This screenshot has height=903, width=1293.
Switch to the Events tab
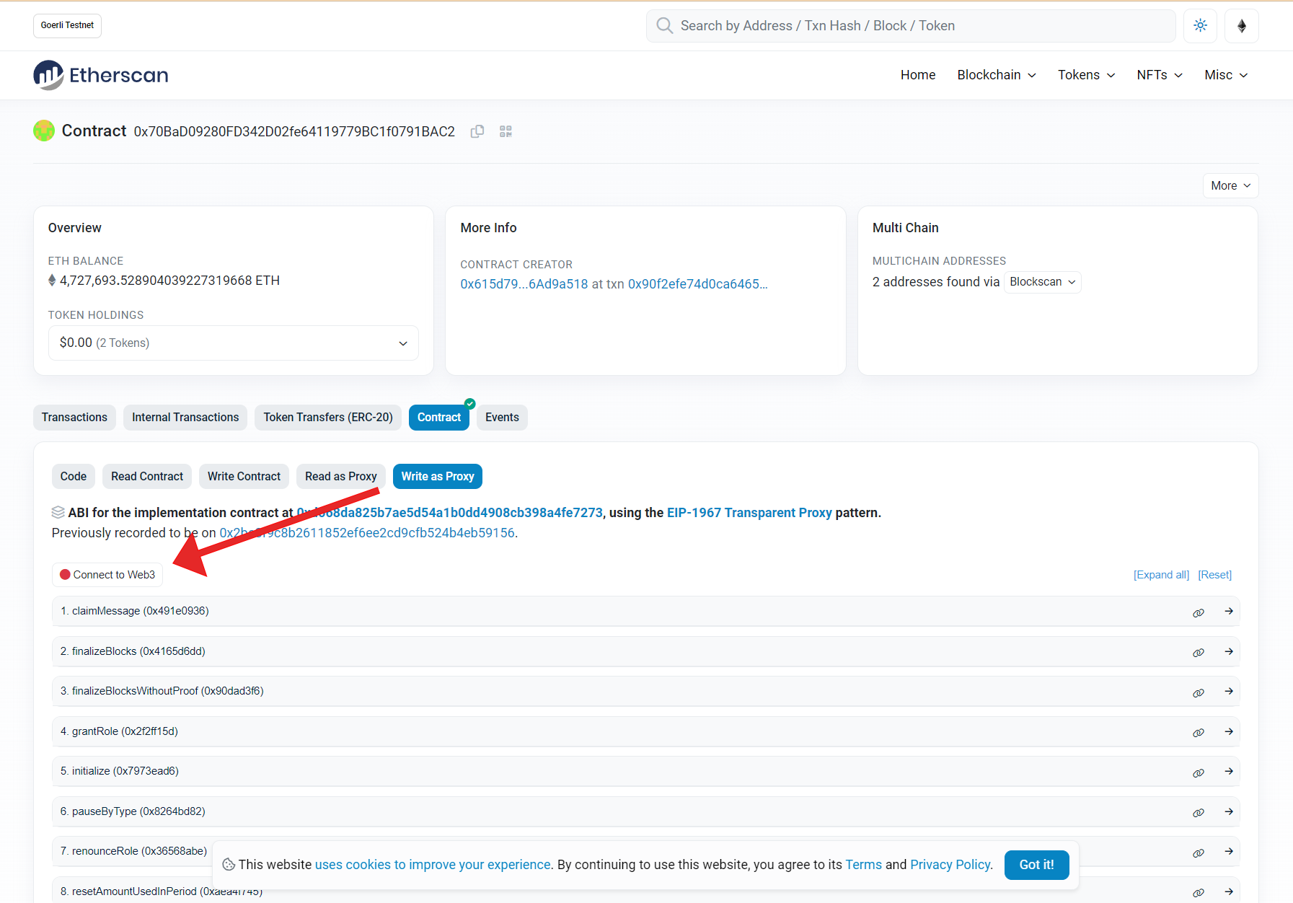[x=502, y=418]
